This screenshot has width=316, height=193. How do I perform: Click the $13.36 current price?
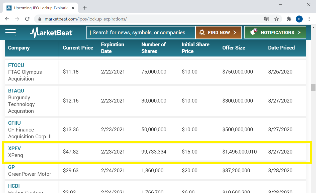coord(71,130)
